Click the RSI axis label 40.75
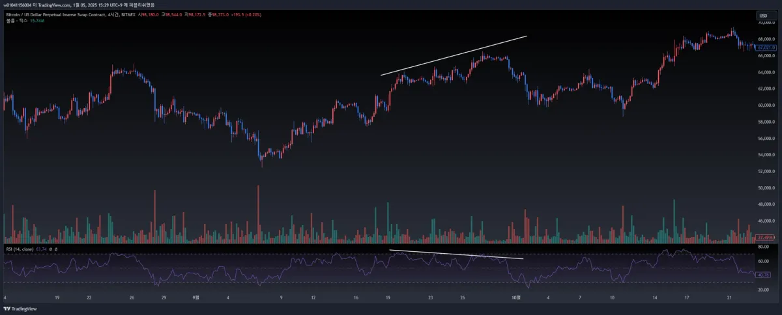The width and height of the screenshot is (782, 315). (764, 275)
